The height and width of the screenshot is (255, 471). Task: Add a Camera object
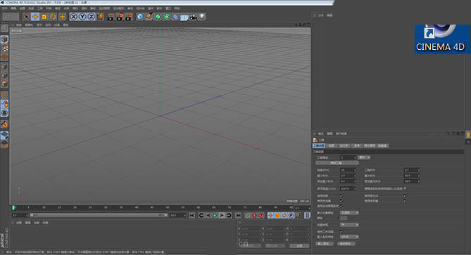(x=193, y=17)
